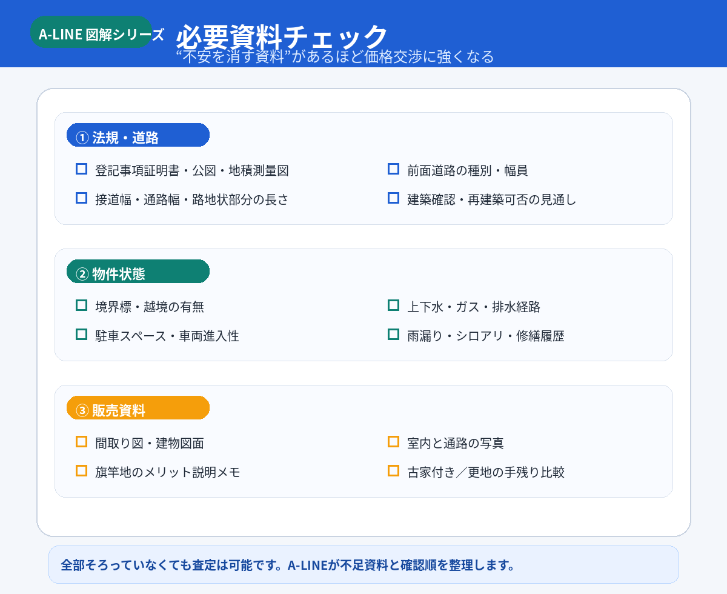Click the text 接道幅・通路幅・路地状部分の長さ
Screen dimensions: 727x594
[x=192, y=199]
